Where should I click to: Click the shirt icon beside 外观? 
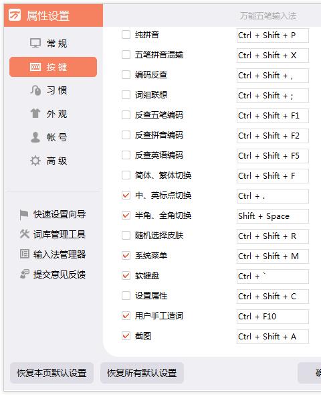(x=35, y=113)
